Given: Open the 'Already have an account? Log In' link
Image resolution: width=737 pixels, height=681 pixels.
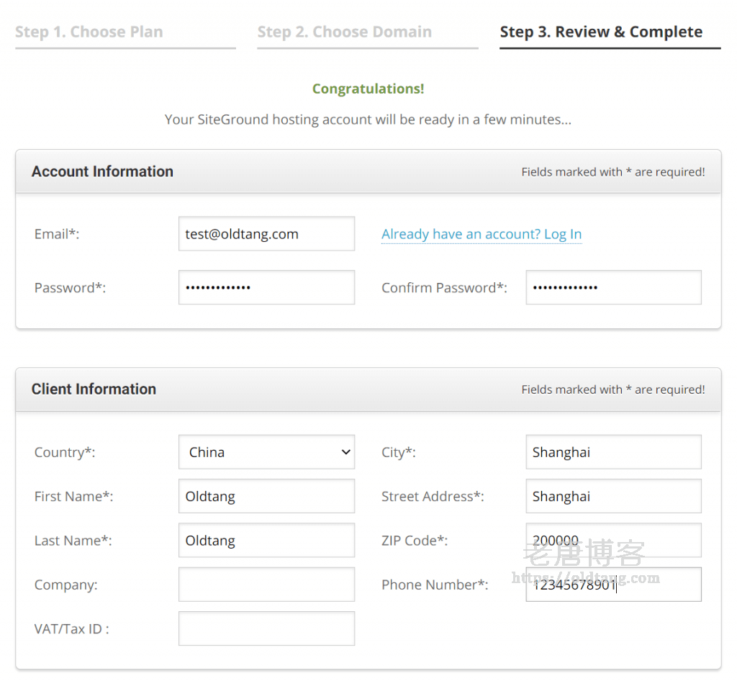Looking at the screenshot, I should (481, 234).
